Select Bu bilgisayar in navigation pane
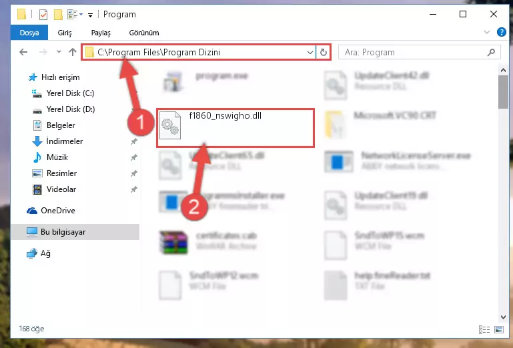Screen dimensions: 513x348 pos(75,232)
